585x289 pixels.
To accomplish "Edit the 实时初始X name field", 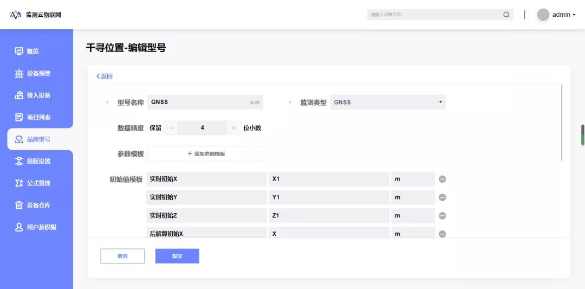I will pyautogui.click(x=206, y=179).
